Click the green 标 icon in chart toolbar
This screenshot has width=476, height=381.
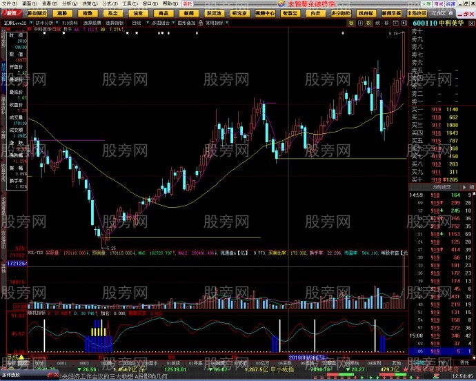click(x=351, y=23)
